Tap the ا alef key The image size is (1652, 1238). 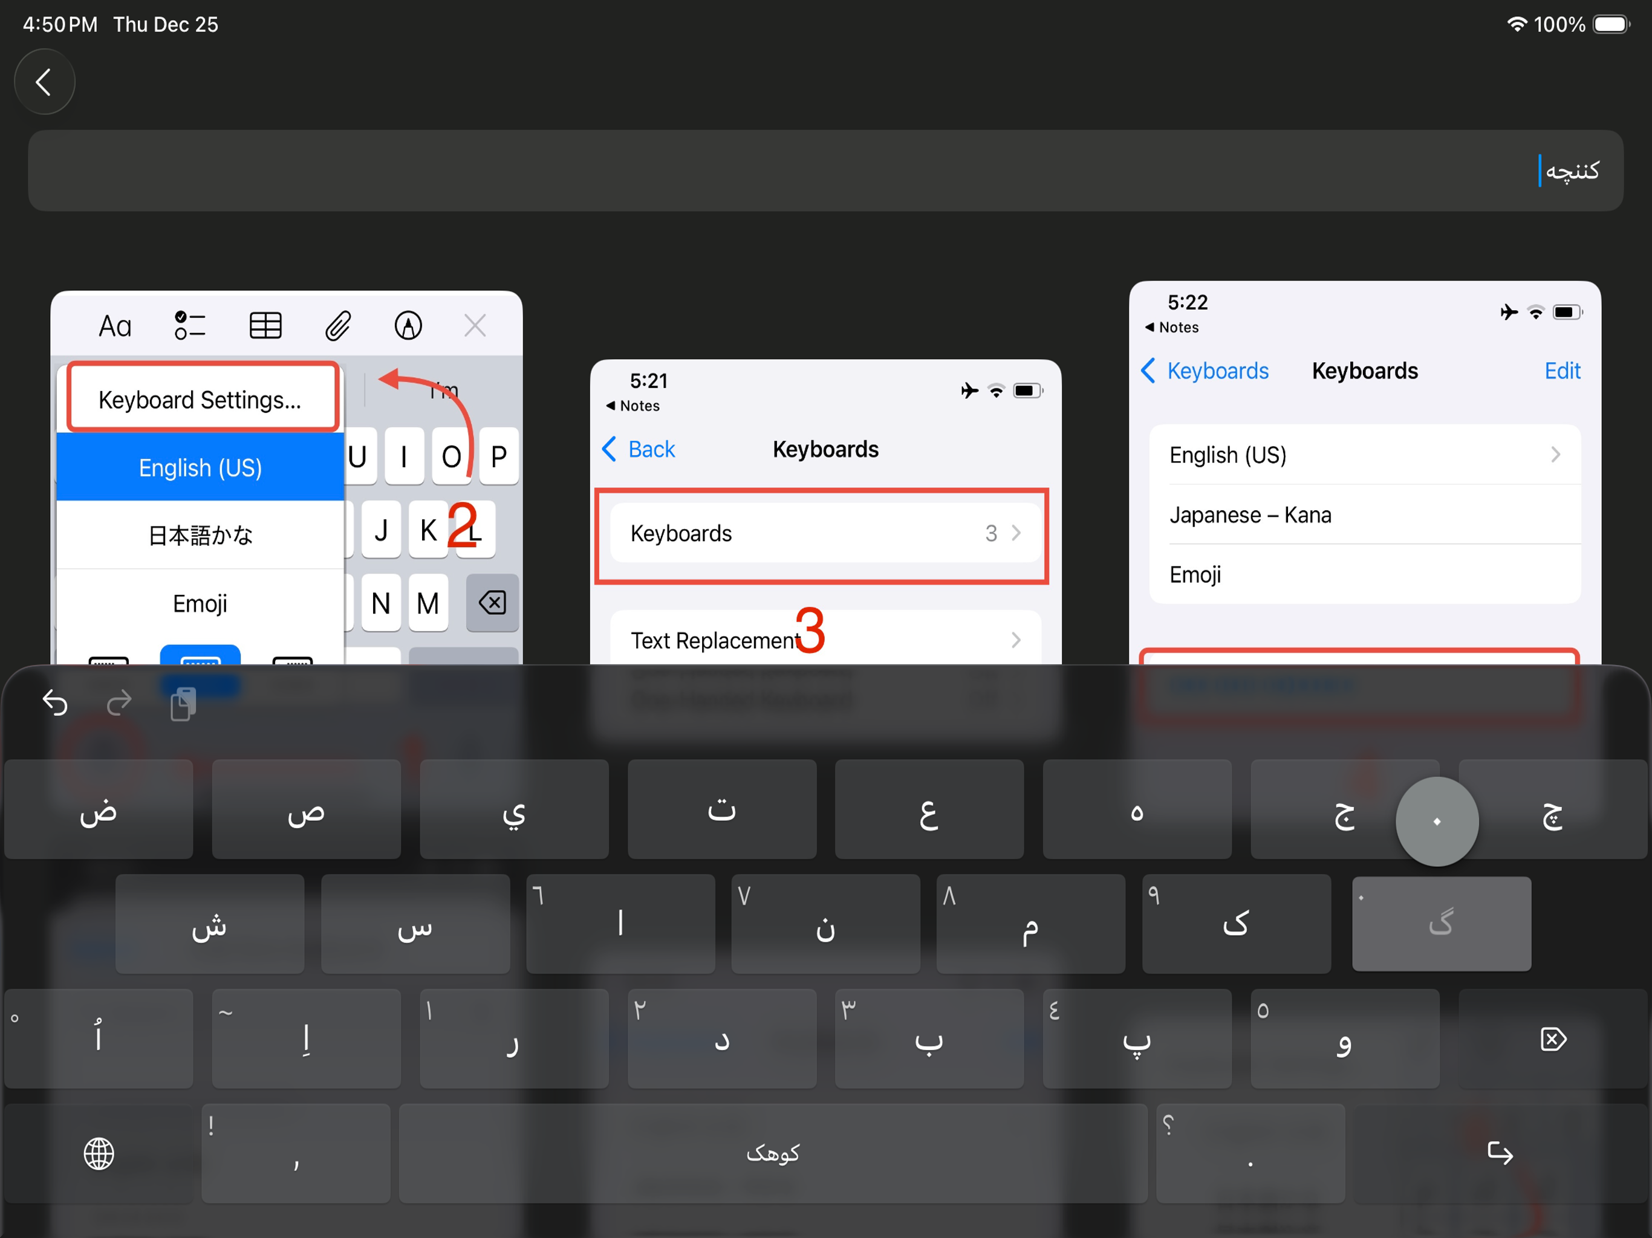[620, 924]
